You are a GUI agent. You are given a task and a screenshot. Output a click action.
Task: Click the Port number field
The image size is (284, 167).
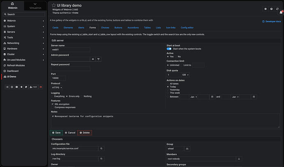pos(58,78)
